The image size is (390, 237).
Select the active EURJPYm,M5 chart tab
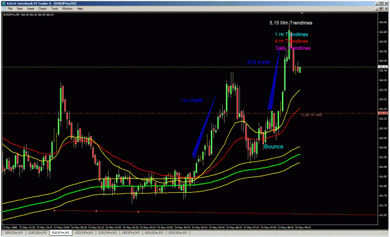coord(61,233)
